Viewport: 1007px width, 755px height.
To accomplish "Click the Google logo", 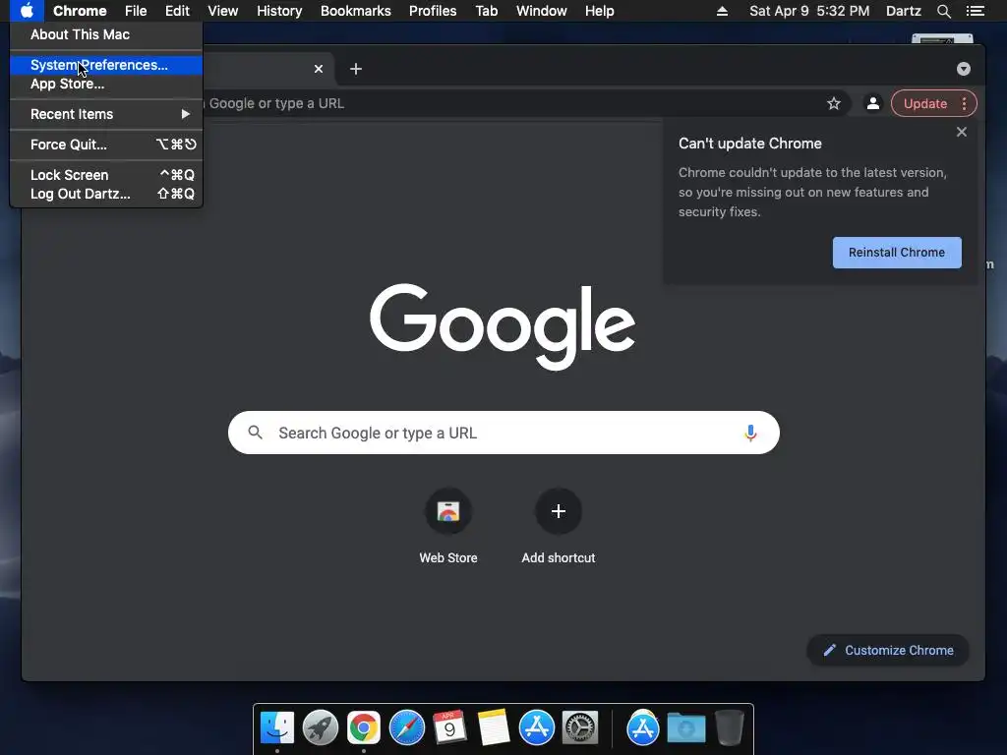I will (x=503, y=326).
